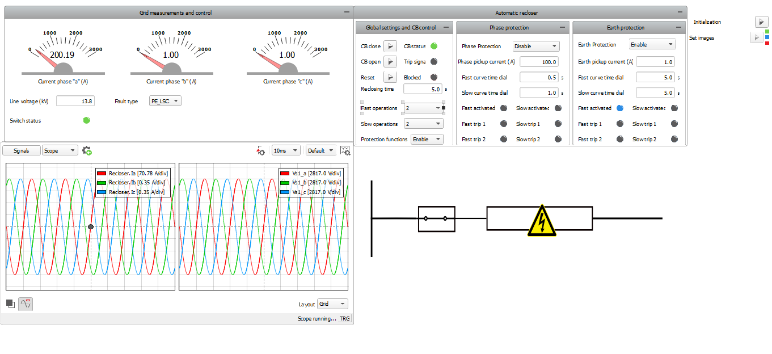Click red Recloser.Ia legend color swatch
This screenshot has height=354, width=772.
pyautogui.click(x=102, y=174)
